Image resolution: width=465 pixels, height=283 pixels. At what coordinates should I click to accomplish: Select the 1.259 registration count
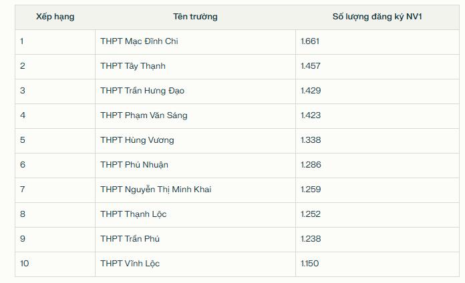click(311, 190)
